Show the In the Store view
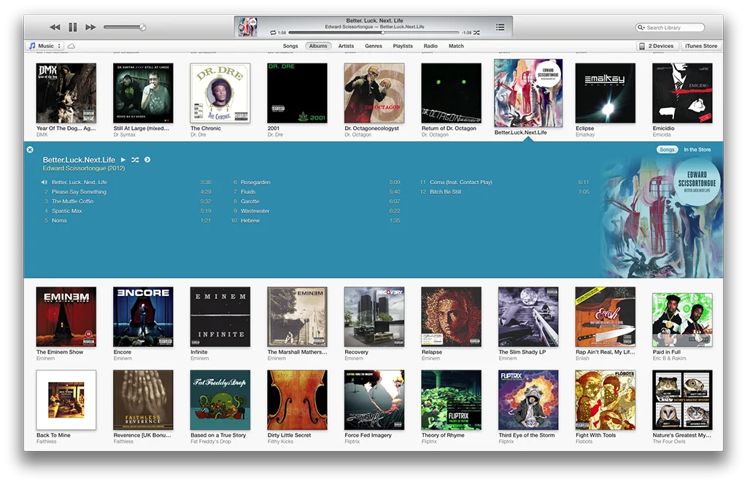Viewport: 747px width, 484px height. click(697, 149)
